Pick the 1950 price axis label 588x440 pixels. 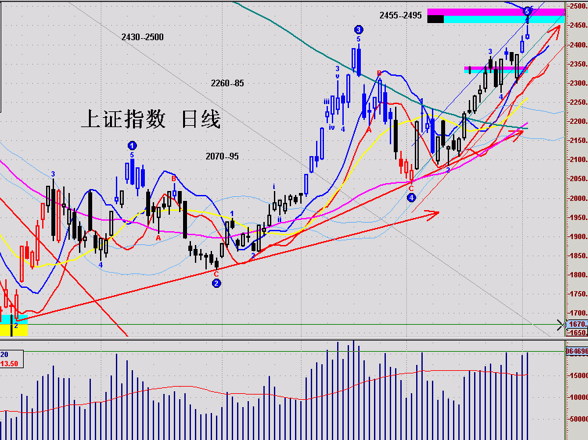tap(579, 217)
